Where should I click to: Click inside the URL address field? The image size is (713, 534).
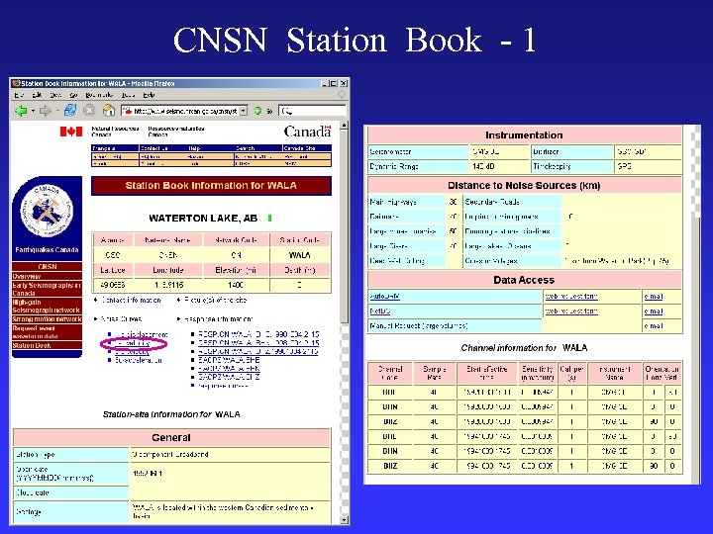point(185,111)
